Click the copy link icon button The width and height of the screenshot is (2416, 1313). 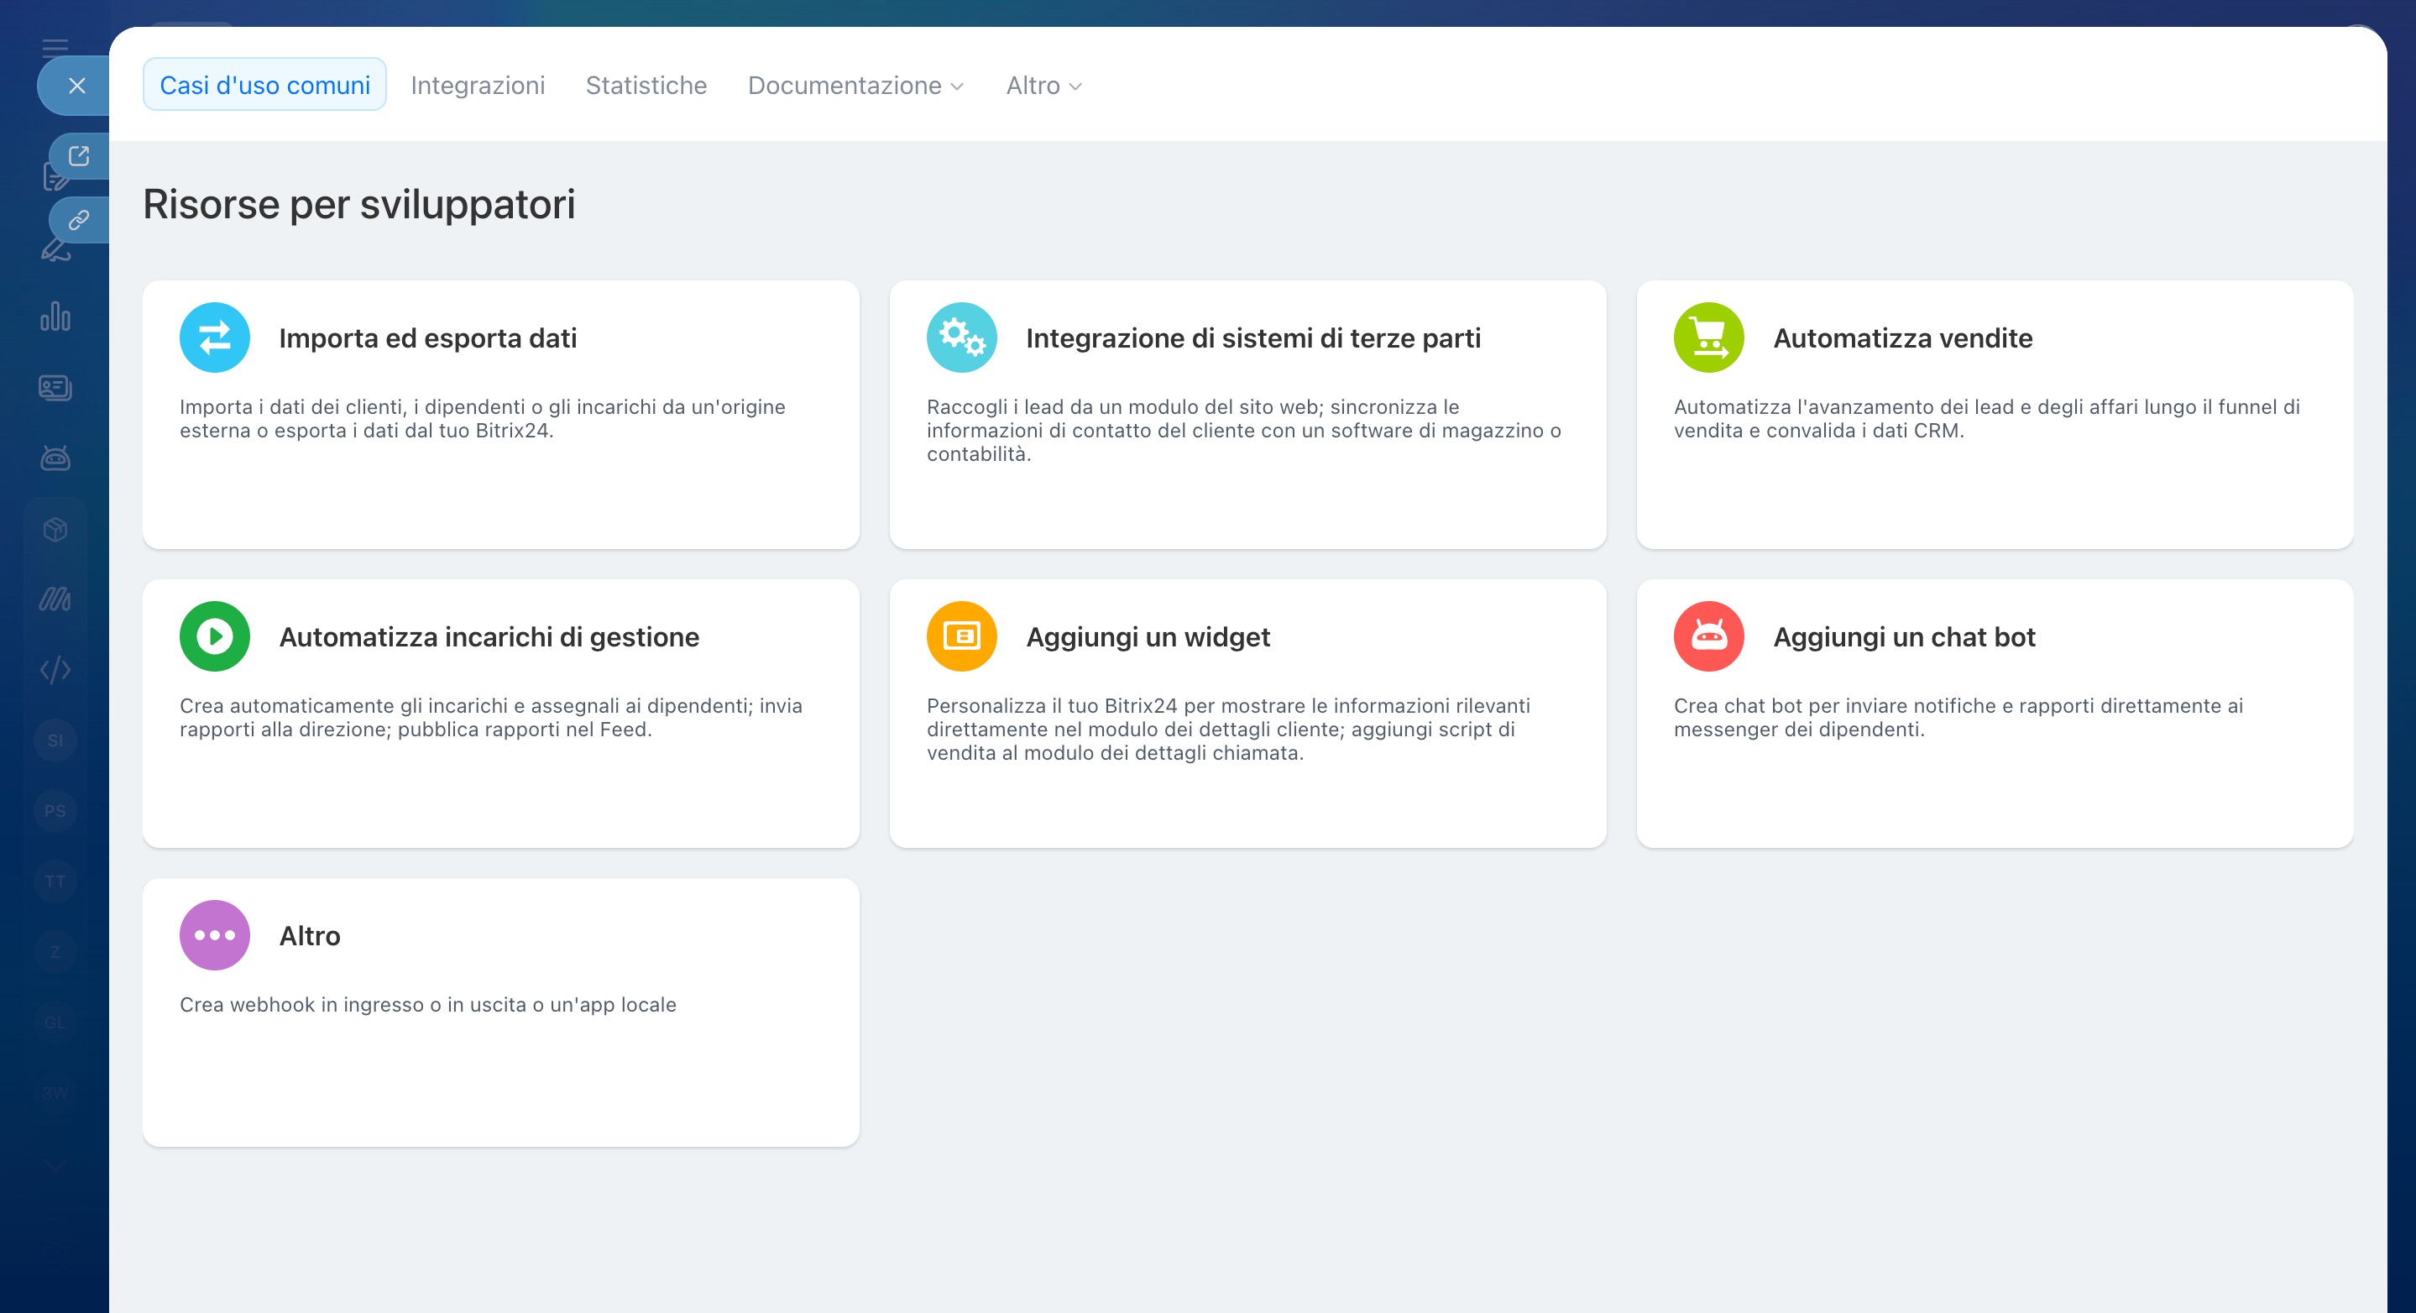tap(79, 221)
